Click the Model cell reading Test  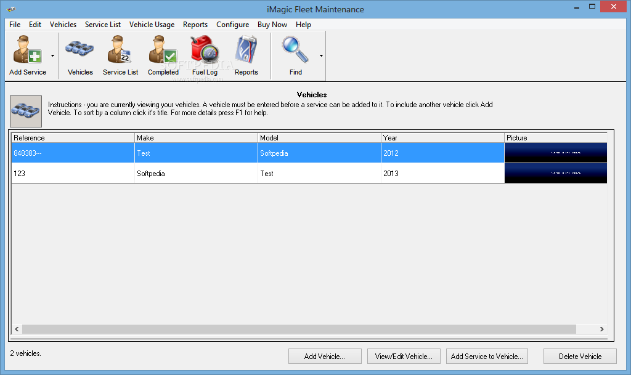[x=320, y=173]
